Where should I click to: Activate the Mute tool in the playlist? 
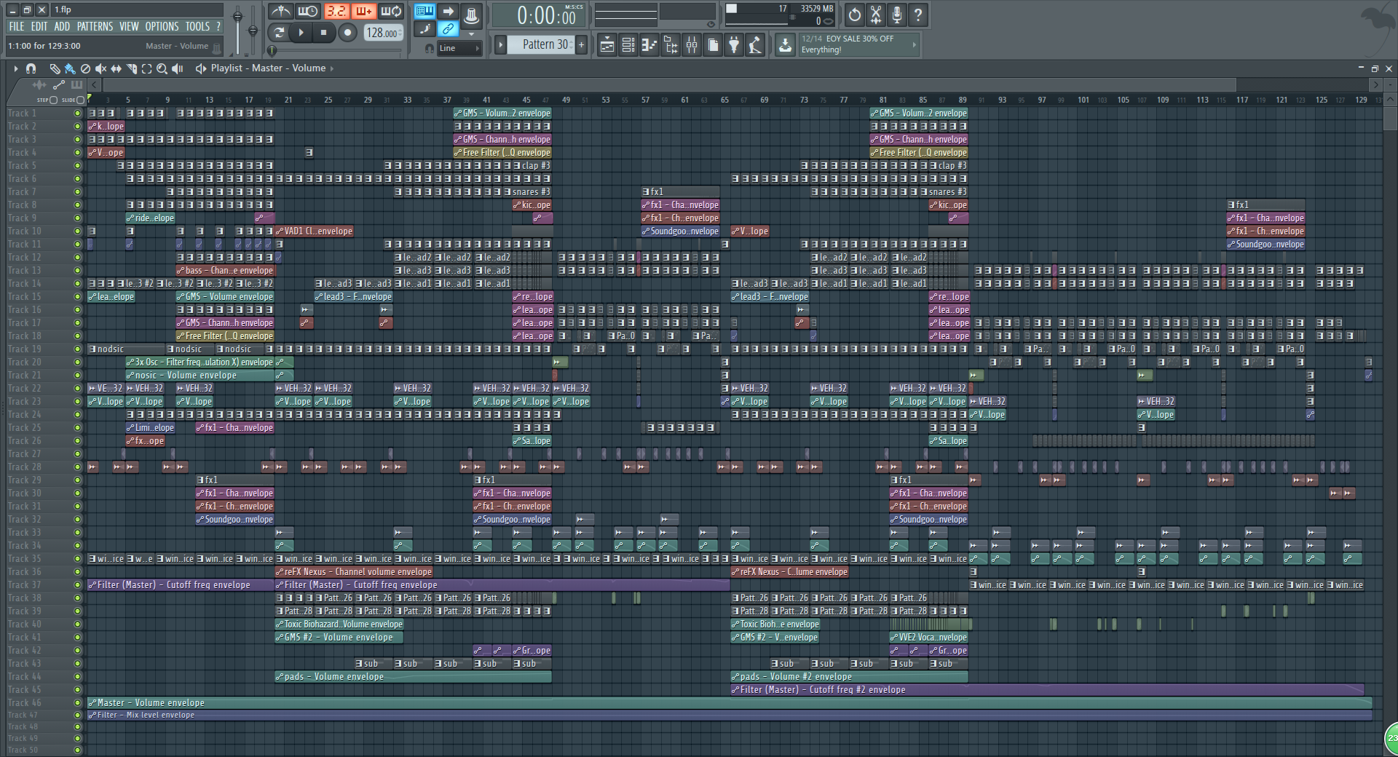click(x=101, y=68)
